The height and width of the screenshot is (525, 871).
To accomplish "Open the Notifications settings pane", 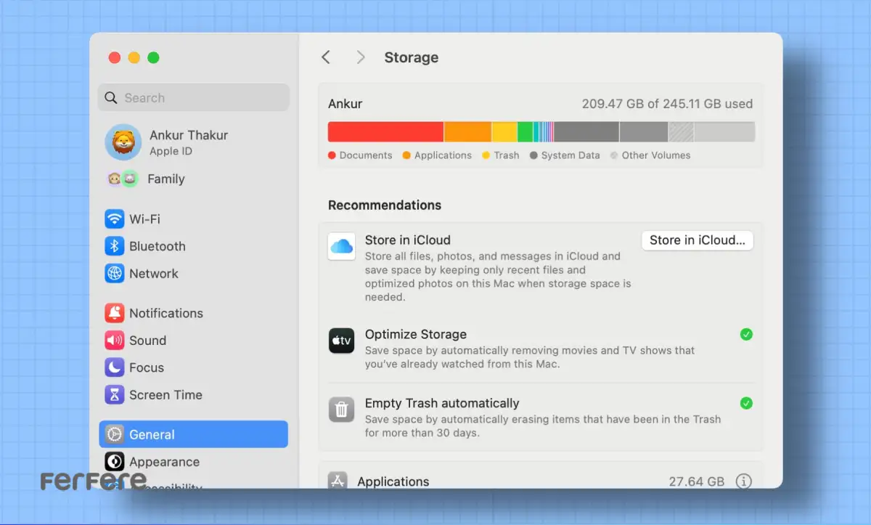I will pyautogui.click(x=193, y=313).
